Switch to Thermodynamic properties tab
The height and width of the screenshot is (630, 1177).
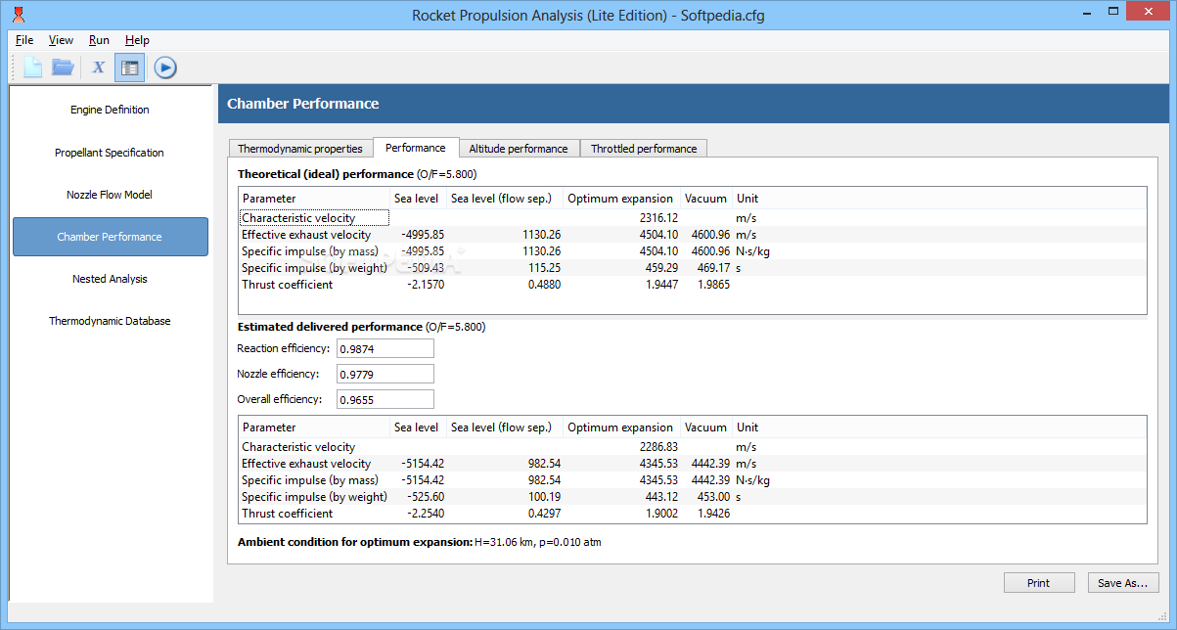click(x=300, y=149)
